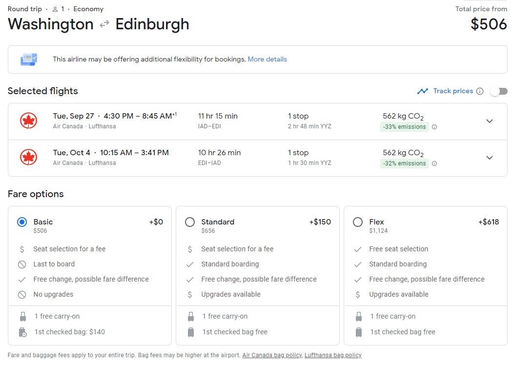Click the Air Canada logo on Sep 27 flight
The image size is (513, 365).
(29, 121)
